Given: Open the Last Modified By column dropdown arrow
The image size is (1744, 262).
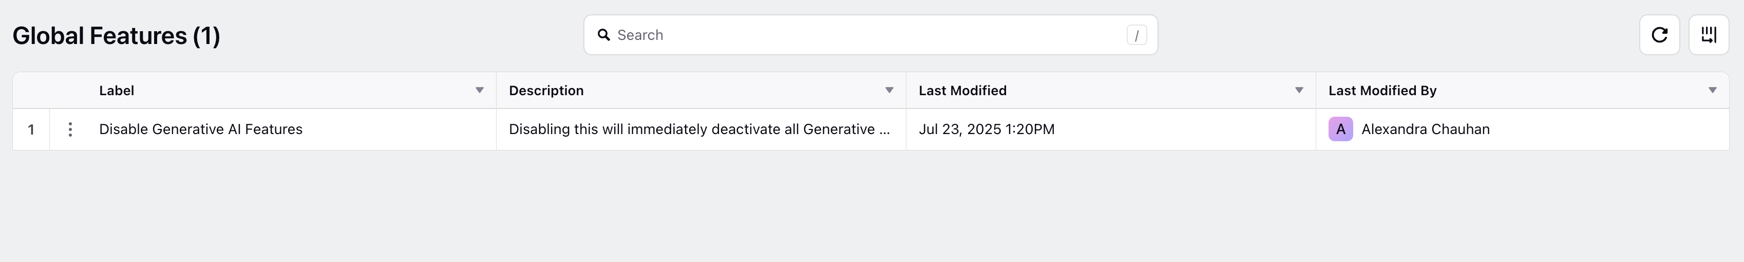Looking at the screenshot, I should click(1712, 91).
